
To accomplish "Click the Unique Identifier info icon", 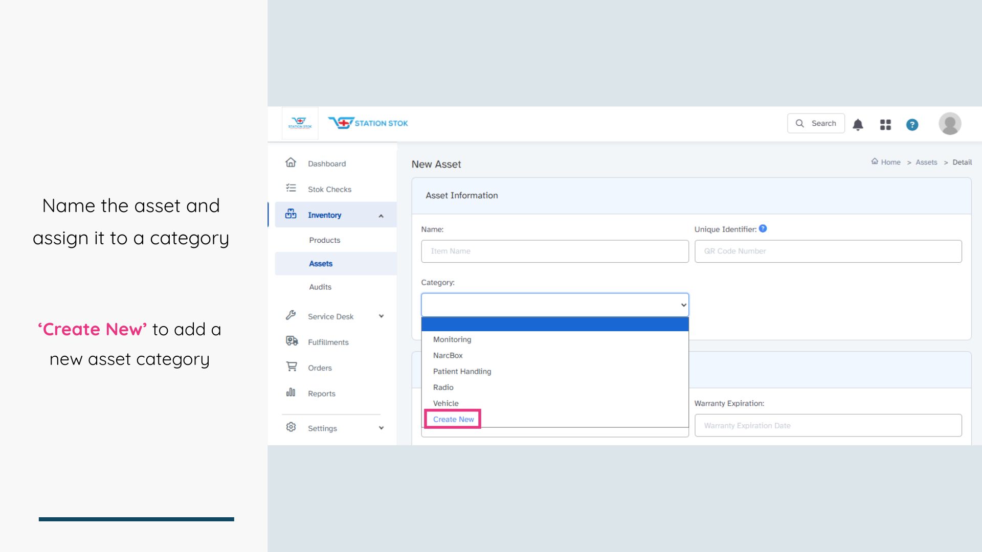I will (763, 228).
